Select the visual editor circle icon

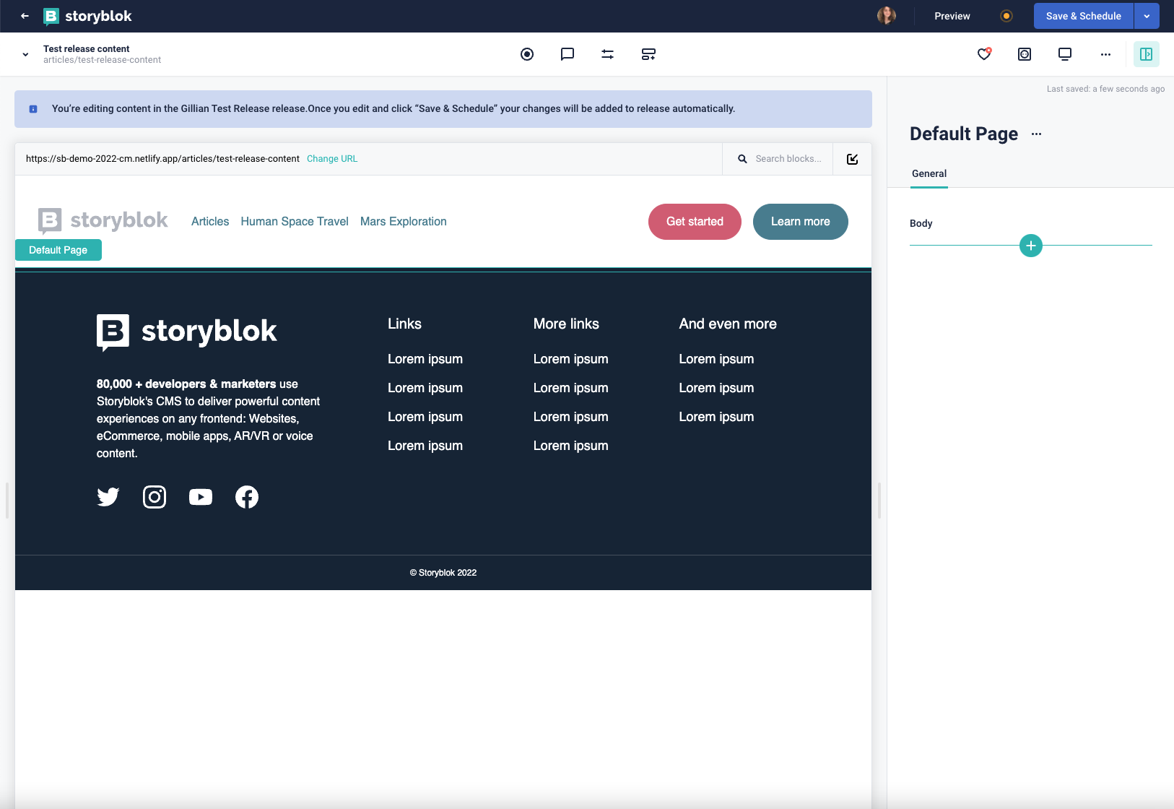coord(527,54)
